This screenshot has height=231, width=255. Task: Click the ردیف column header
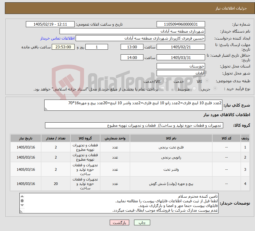pyautogui.click(x=245, y=138)
